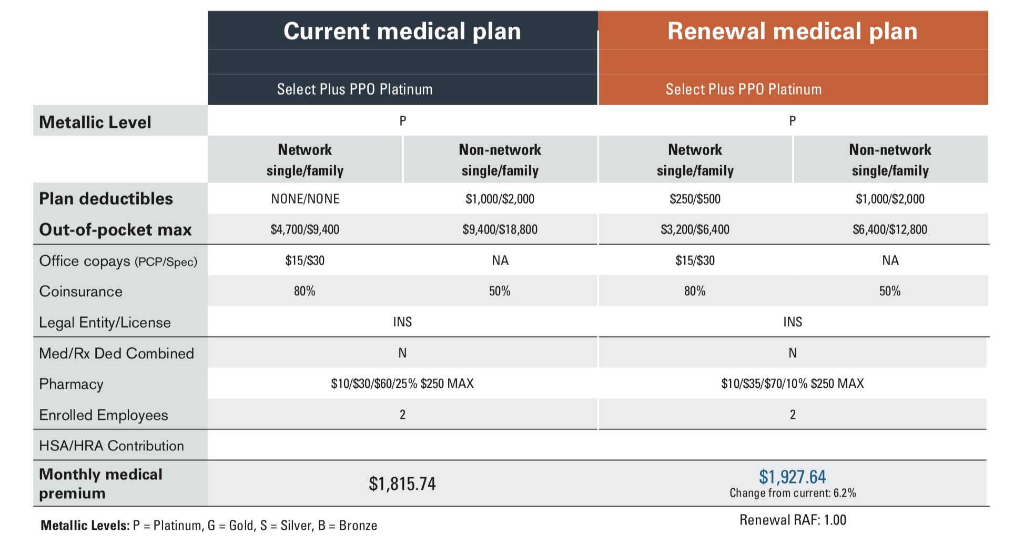Select the Plan deductibles row label
This screenshot has width=1014, height=544.
[x=106, y=198]
